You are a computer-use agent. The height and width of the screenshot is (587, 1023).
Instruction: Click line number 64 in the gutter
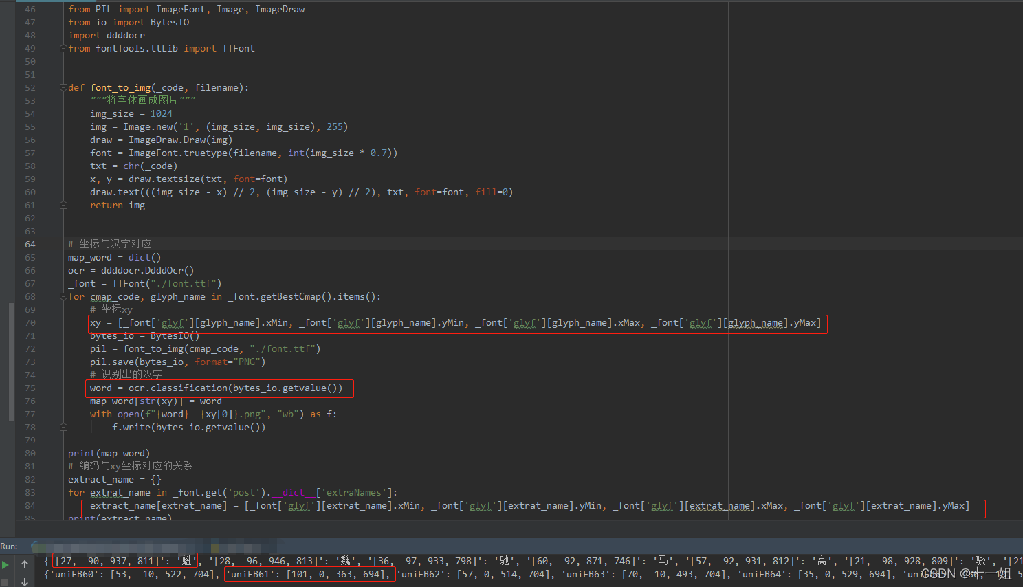[x=30, y=245]
